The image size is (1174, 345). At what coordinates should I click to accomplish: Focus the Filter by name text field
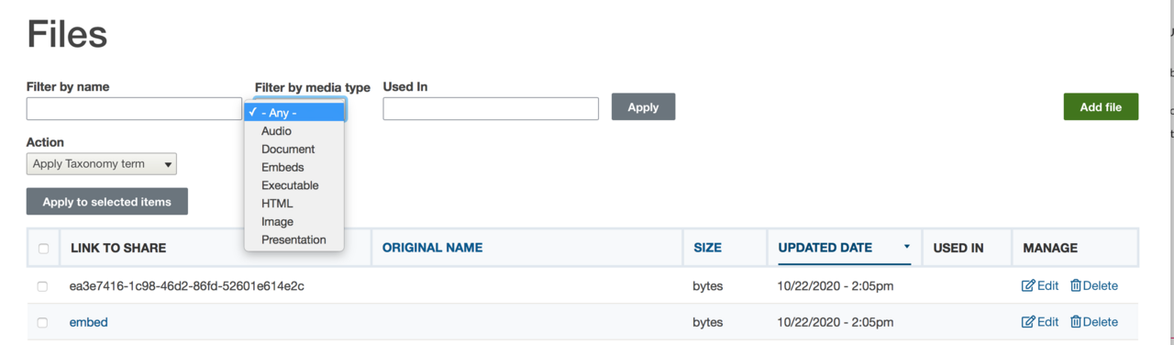click(134, 108)
